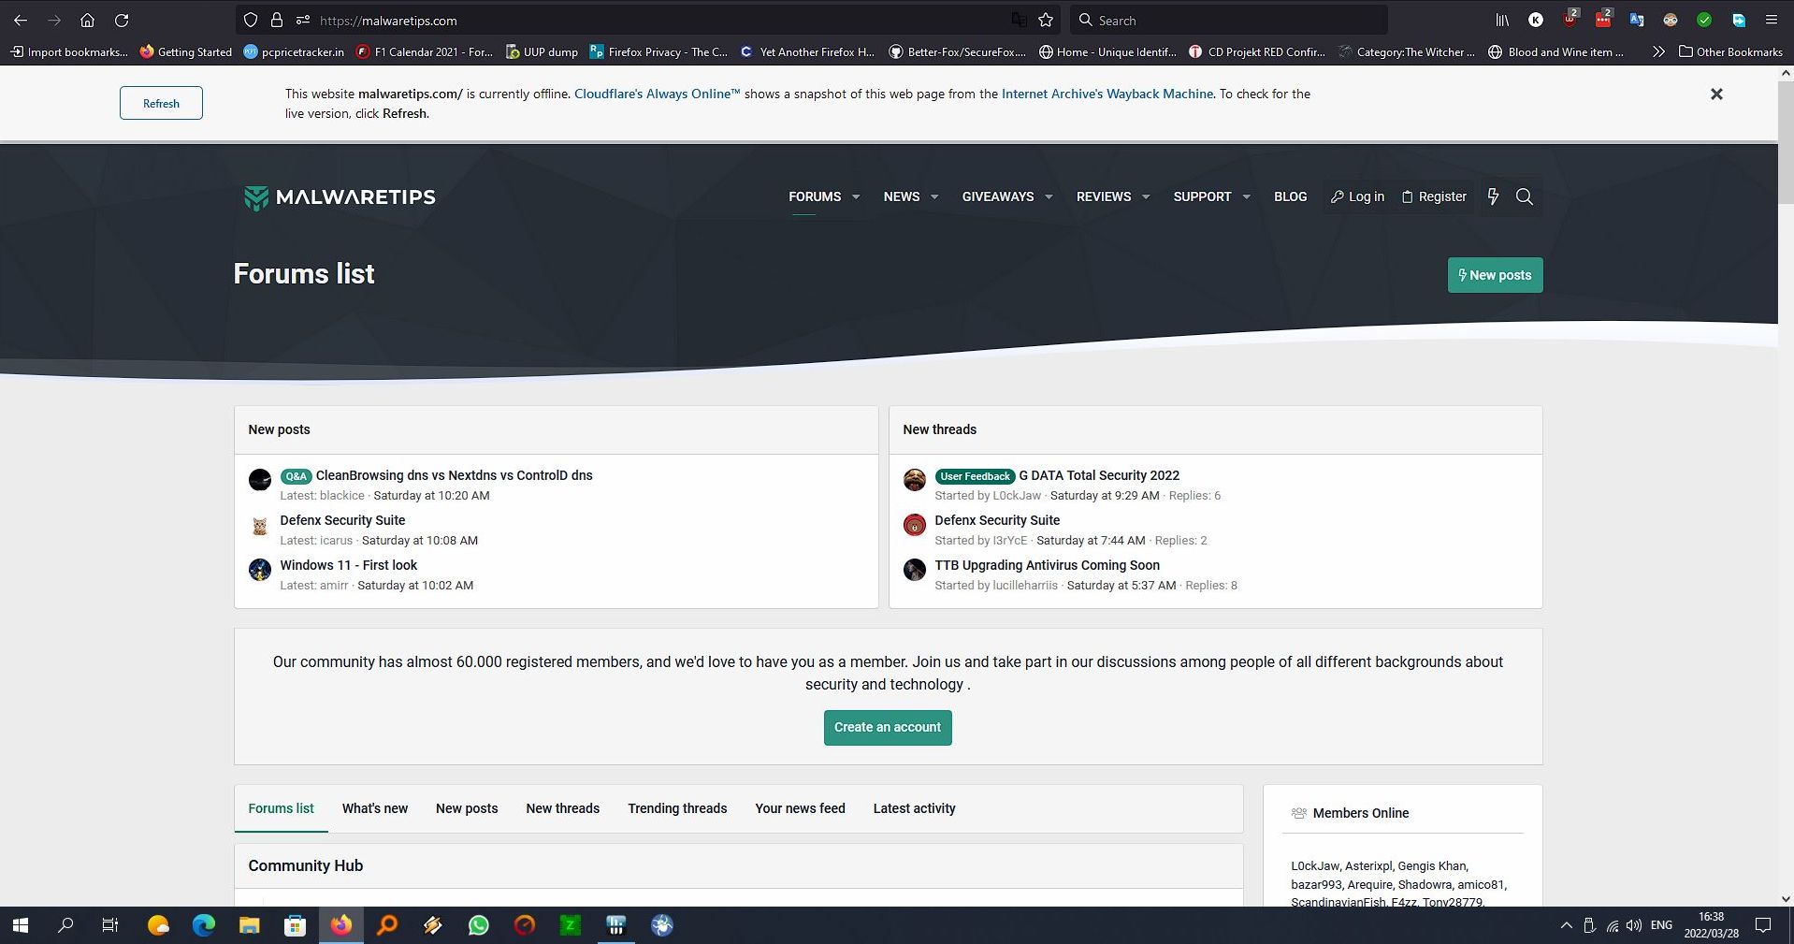Image resolution: width=1794 pixels, height=944 pixels.
Task: Open the Firefox Library icon
Action: [1502, 20]
